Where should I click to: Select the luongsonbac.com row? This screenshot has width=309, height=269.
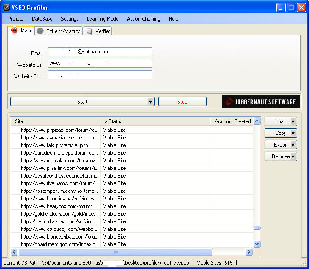point(132,237)
